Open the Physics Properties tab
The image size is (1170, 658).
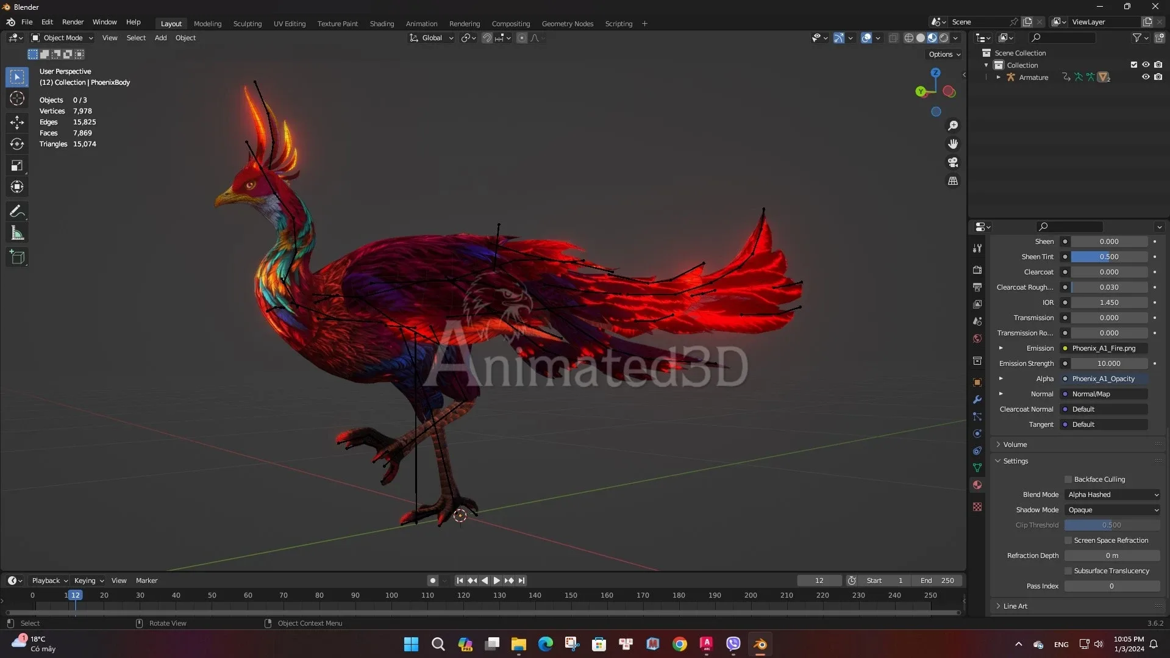pyautogui.click(x=977, y=434)
